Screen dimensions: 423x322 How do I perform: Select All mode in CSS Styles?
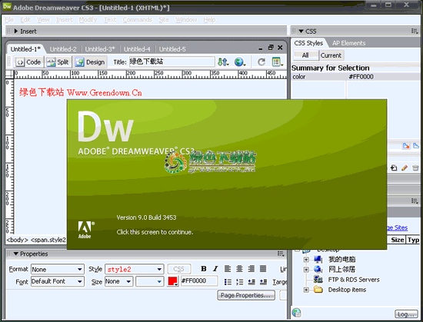pyautogui.click(x=305, y=55)
